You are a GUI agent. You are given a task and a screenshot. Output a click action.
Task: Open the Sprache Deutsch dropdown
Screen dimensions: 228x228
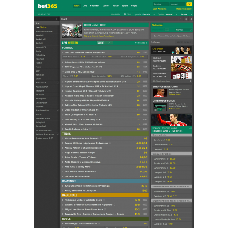click(145, 14)
